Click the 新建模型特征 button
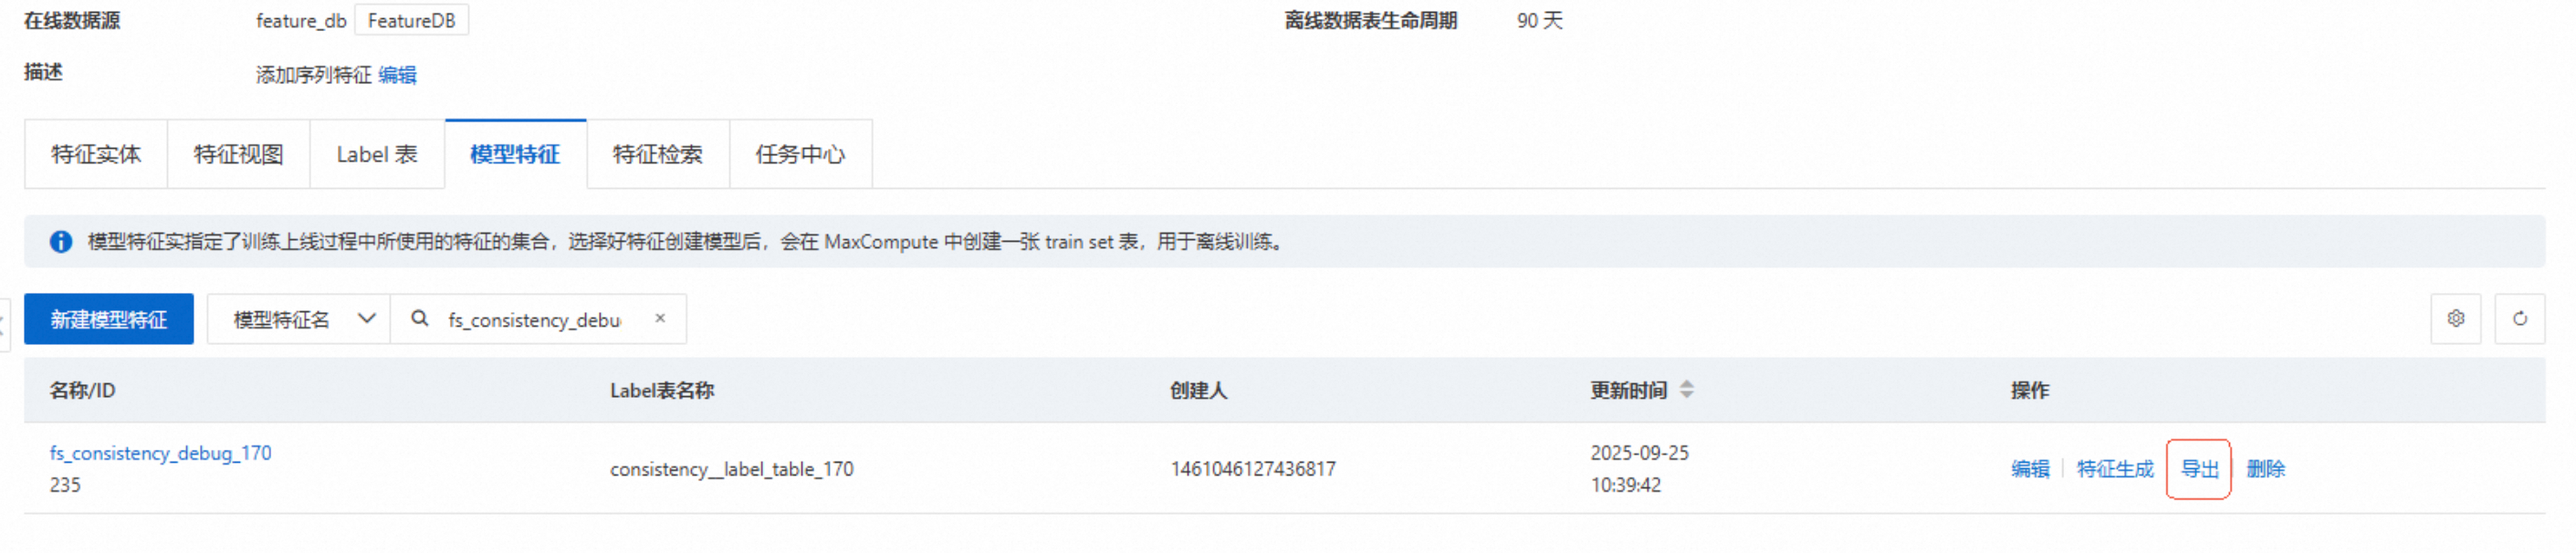This screenshot has width=2576, height=553. coord(109,319)
